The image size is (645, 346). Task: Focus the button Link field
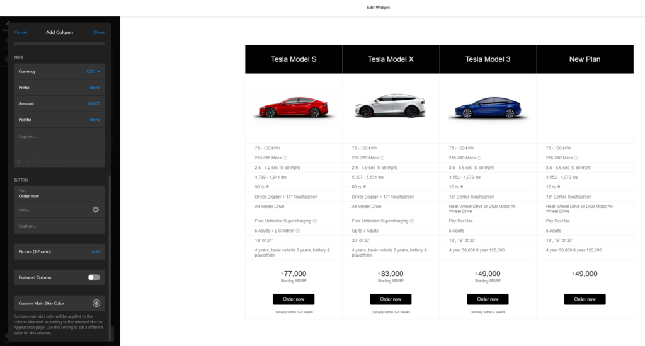click(x=52, y=210)
